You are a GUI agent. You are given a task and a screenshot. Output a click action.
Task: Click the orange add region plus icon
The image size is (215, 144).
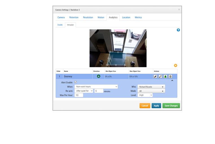pyautogui.click(x=175, y=65)
